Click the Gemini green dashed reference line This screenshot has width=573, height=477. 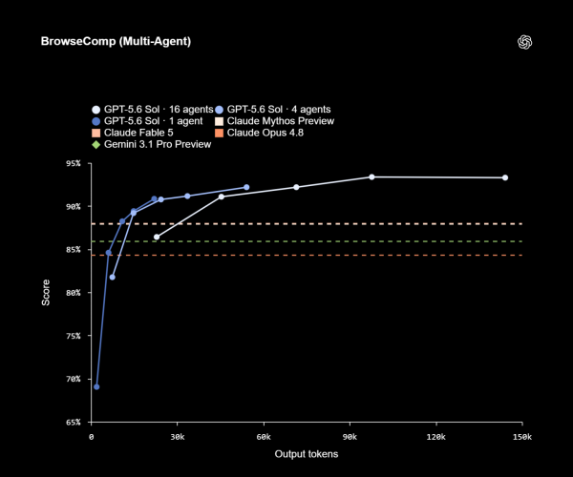click(x=307, y=241)
